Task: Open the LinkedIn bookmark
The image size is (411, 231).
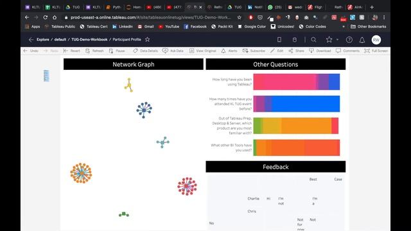Action: coord(123,26)
